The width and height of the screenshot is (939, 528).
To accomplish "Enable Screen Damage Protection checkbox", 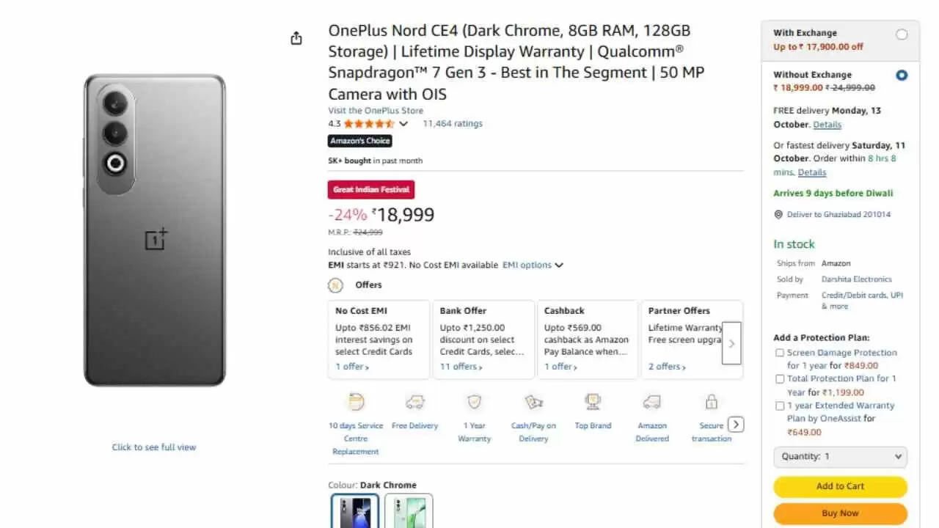I will [x=780, y=353].
